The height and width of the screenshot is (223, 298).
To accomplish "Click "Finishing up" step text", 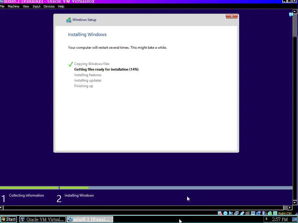I will pos(84,86).
